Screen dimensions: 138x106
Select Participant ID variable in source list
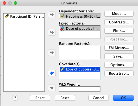click(x=24, y=16)
